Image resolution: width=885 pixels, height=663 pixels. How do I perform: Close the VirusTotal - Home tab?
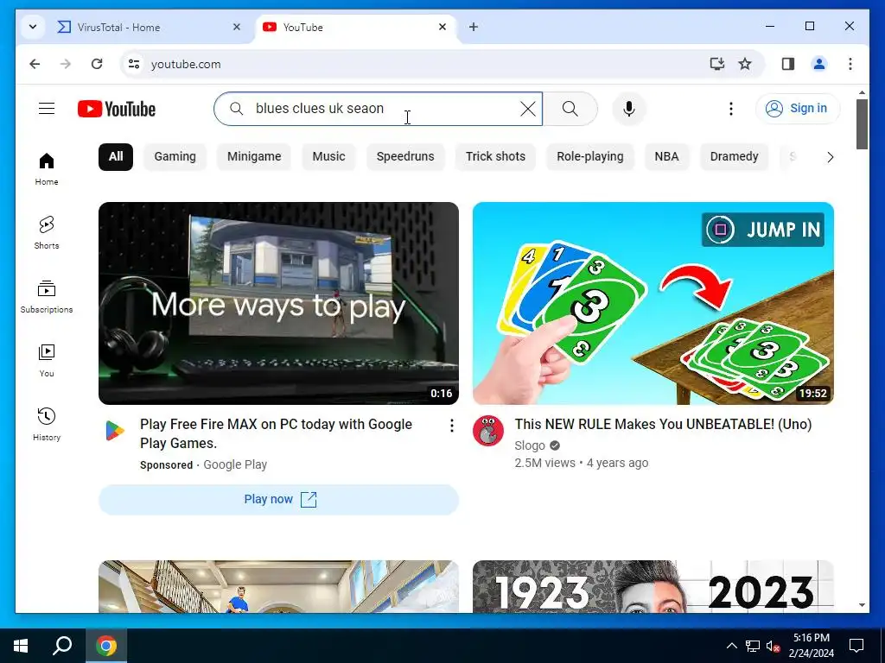237,27
